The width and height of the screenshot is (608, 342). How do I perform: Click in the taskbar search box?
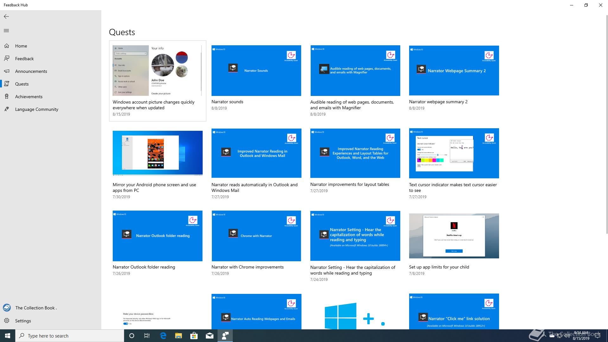70,336
